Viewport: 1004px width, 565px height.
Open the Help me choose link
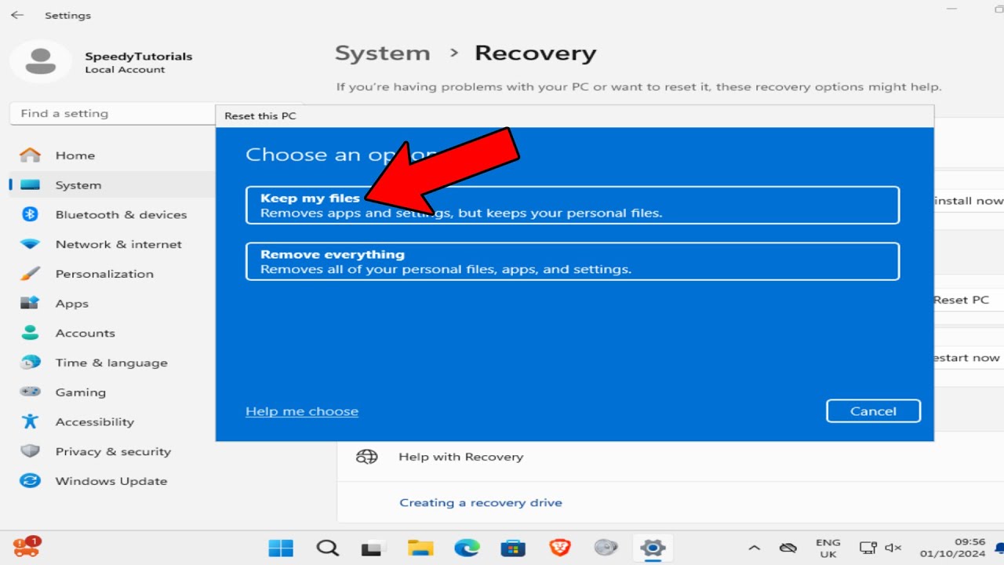[x=302, y=411]
